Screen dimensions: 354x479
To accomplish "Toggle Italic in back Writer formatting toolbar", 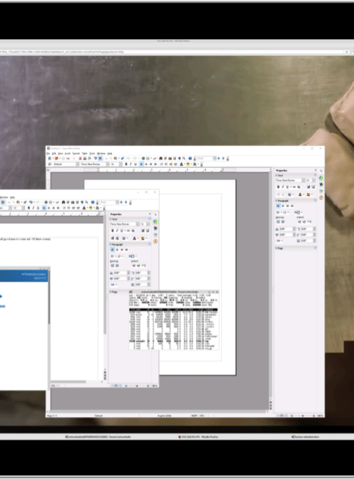I will pyautogui.click(x=131, y=164).
